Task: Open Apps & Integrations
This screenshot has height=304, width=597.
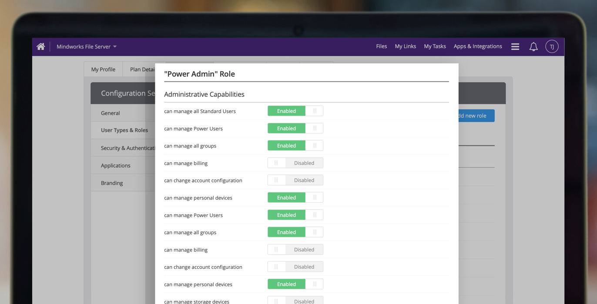Action: 477,46
